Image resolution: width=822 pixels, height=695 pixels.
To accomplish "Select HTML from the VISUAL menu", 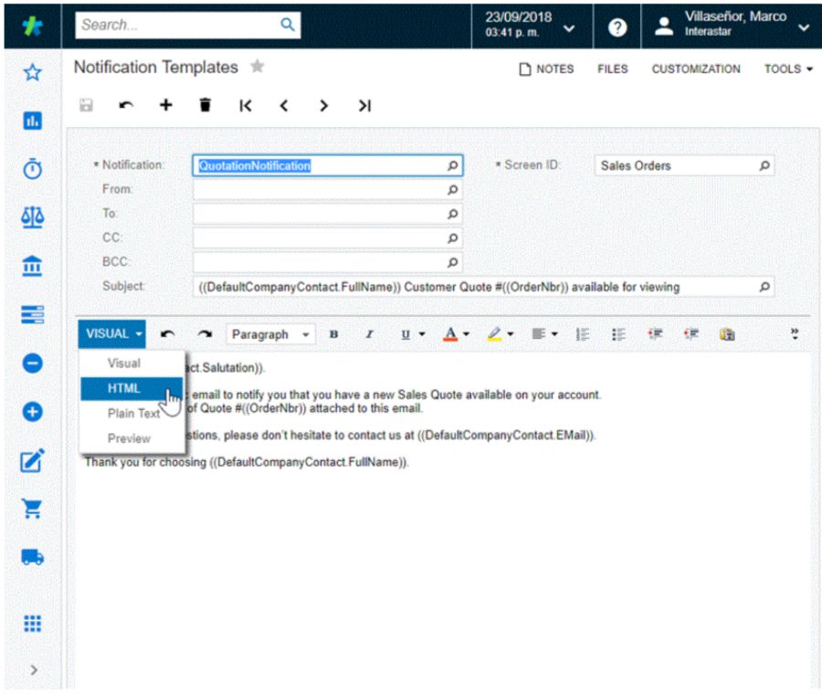I will (x=123, y=388).
